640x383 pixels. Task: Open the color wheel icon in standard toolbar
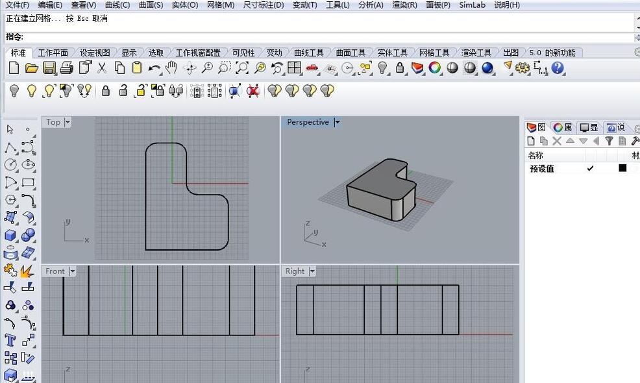(x=435, y=68)
